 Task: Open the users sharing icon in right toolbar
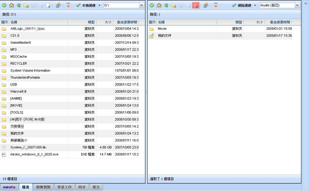pyautogui.click(x=205, y=5)
